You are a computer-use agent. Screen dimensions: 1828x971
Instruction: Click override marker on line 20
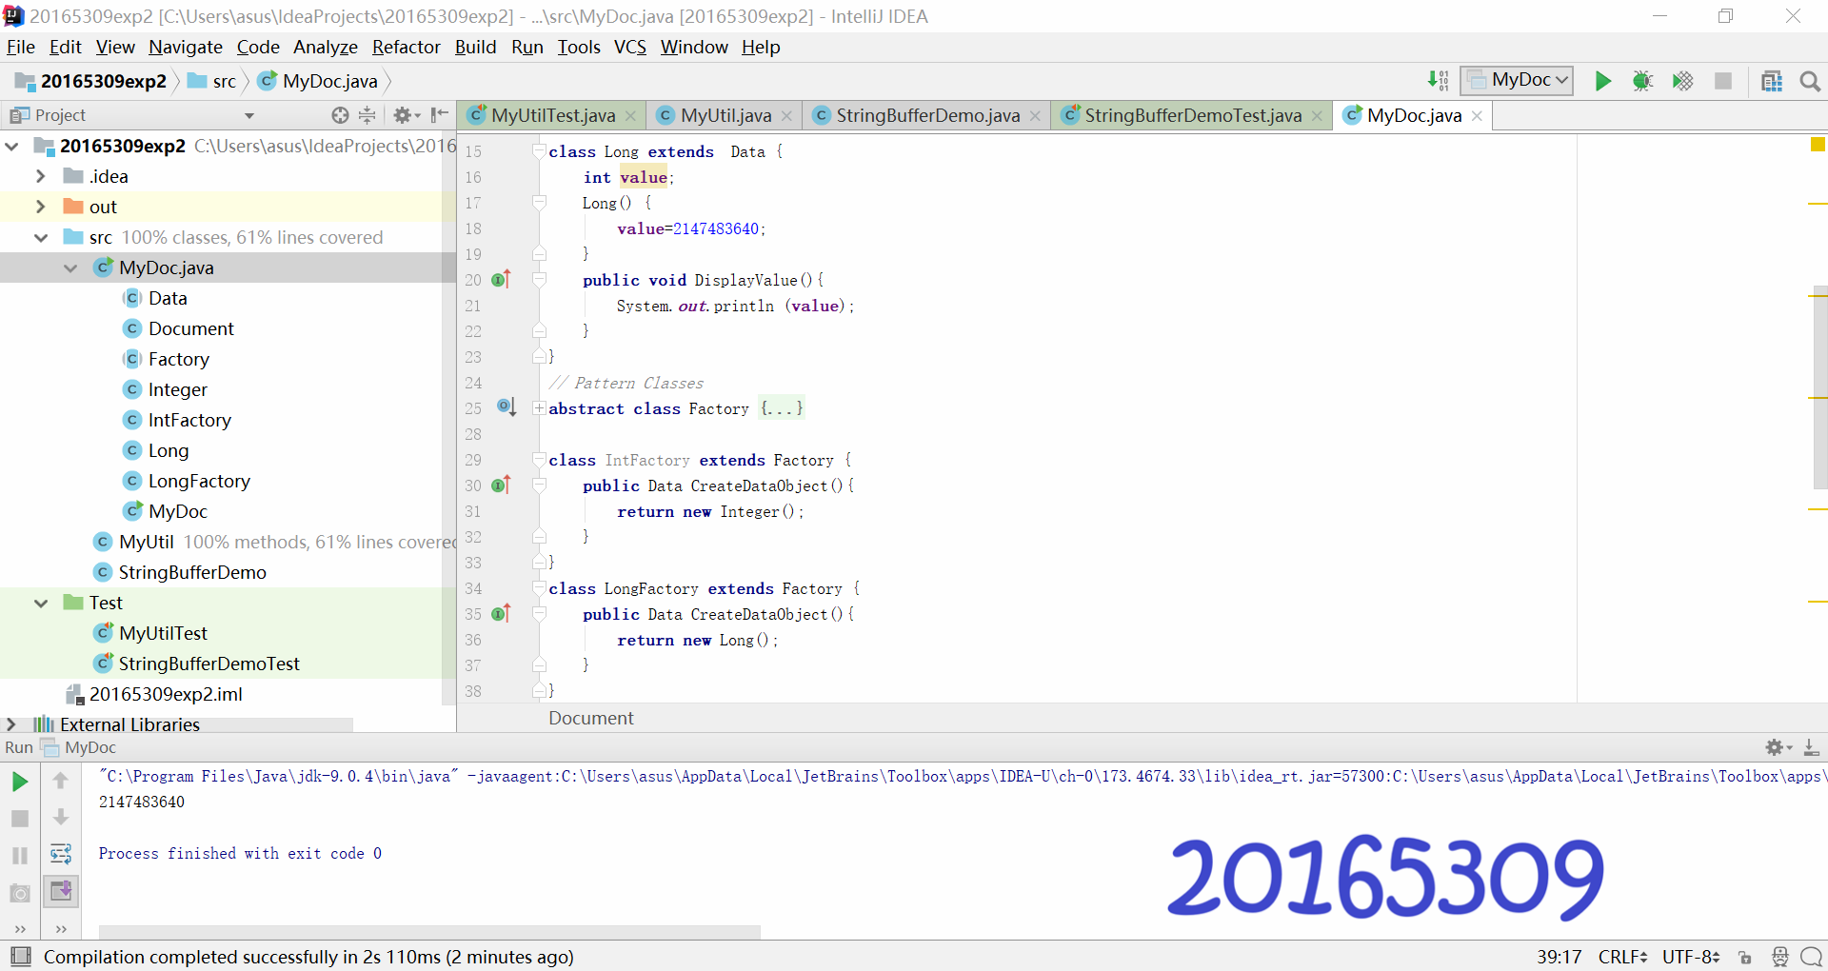point(501,280)
